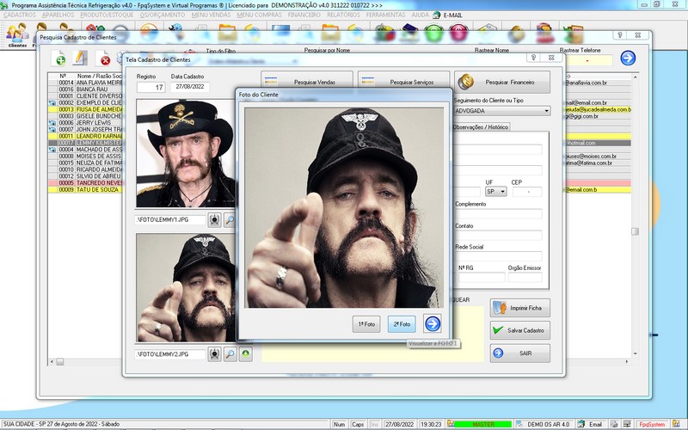Click blue arrow button in Foto do Cliente
Screen dimensions: 688x430
[x=433, y=323]
